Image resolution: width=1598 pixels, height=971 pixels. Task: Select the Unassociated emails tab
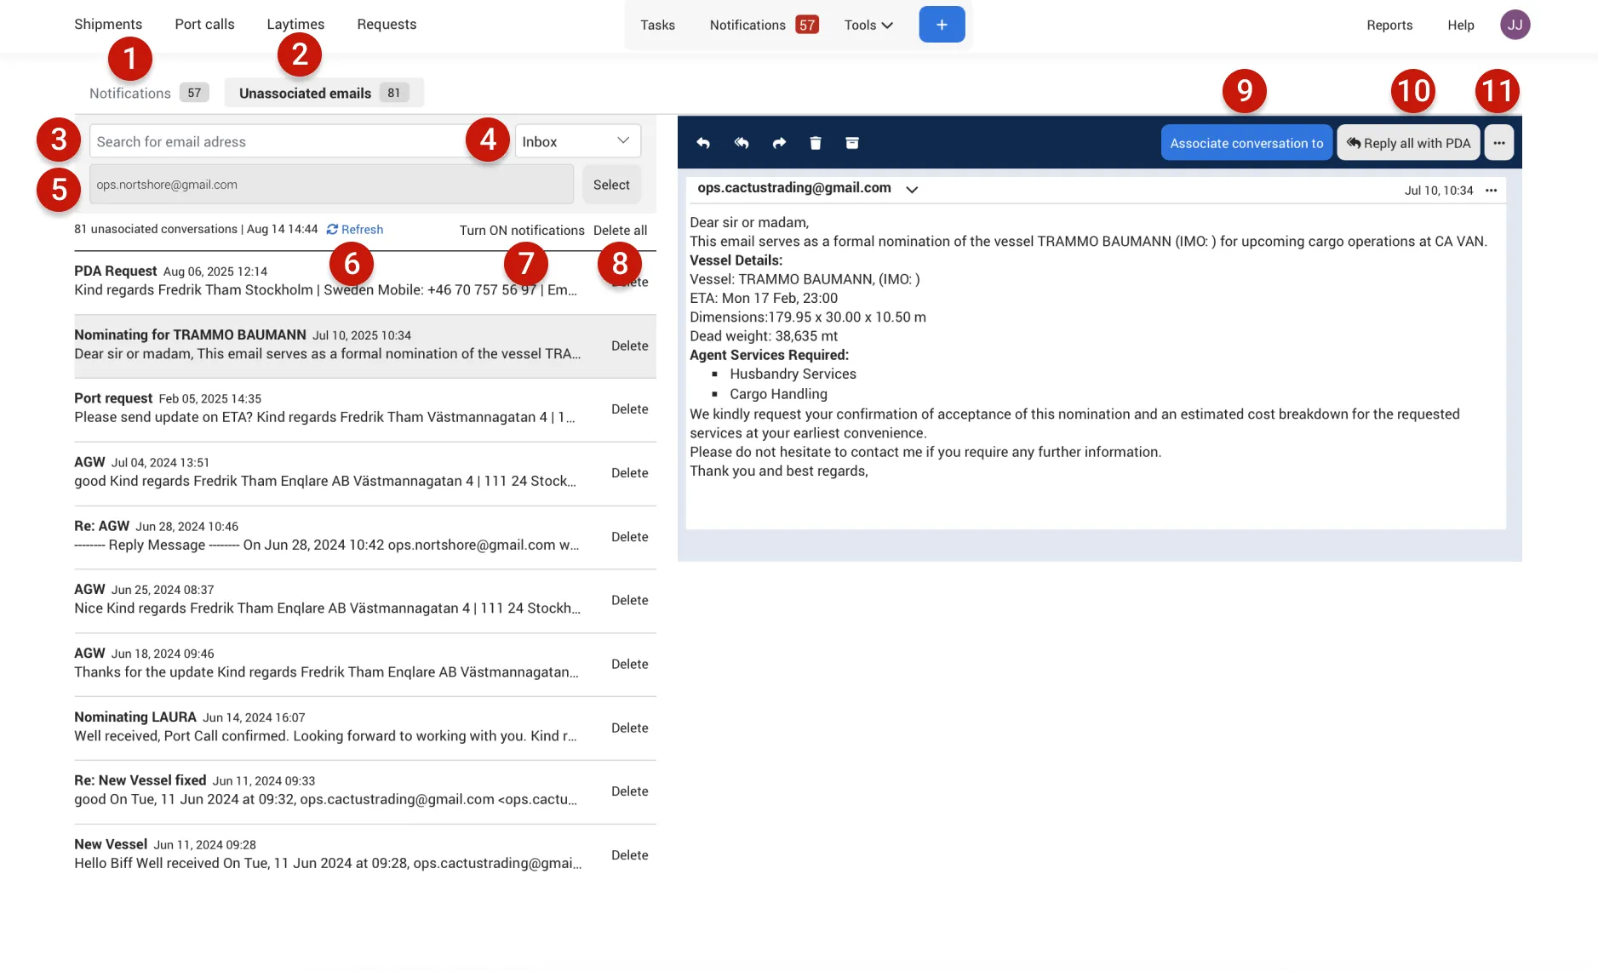[324, 93]
